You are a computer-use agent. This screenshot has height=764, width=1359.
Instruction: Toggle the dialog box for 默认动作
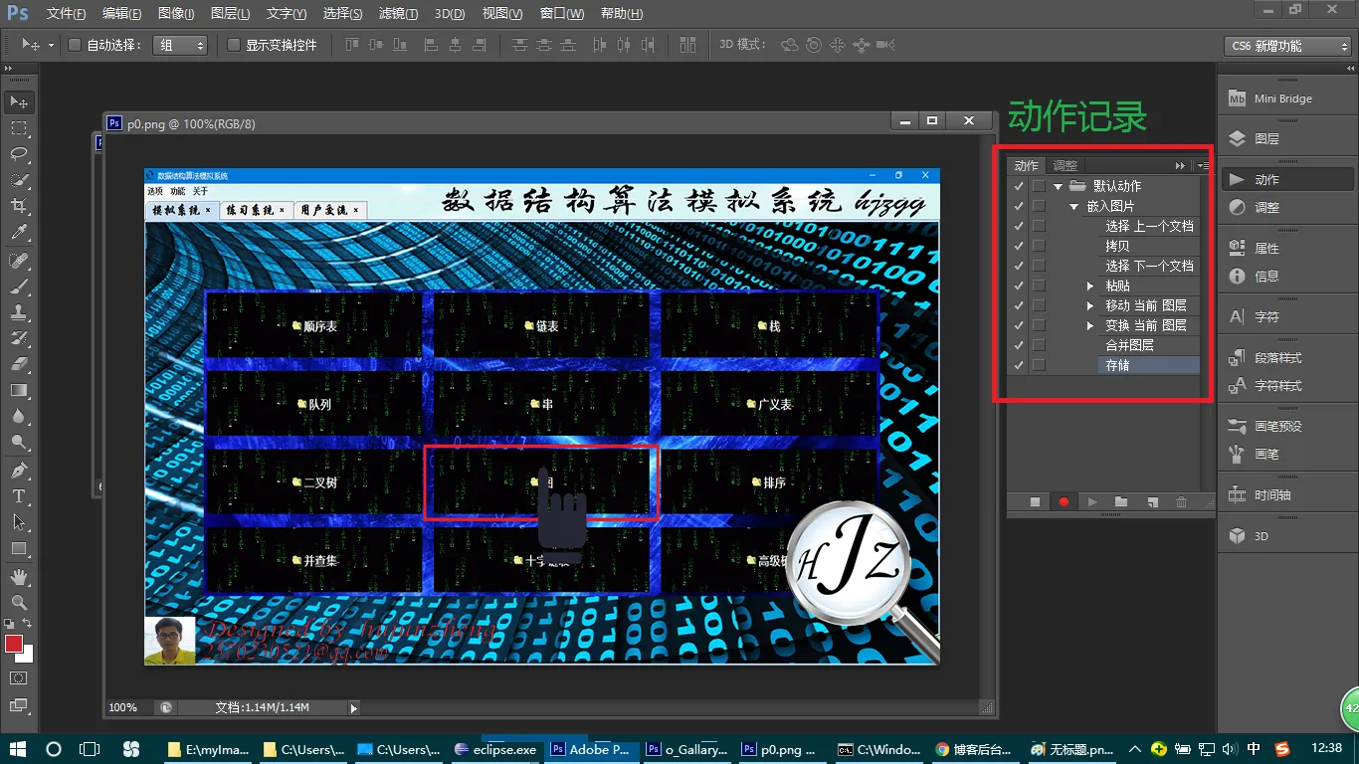(x=1039, y=186)
